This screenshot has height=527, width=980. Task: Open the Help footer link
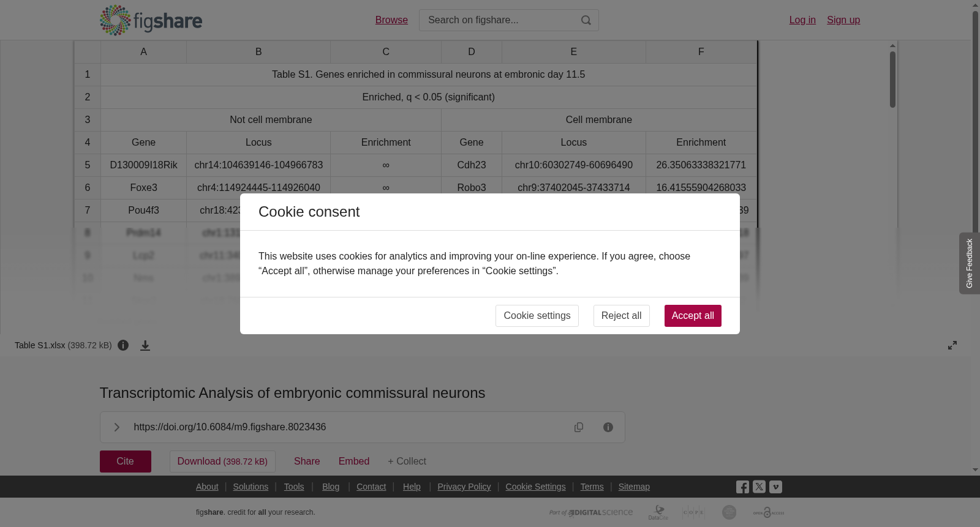pyautogui.click(x=412, y=487)
